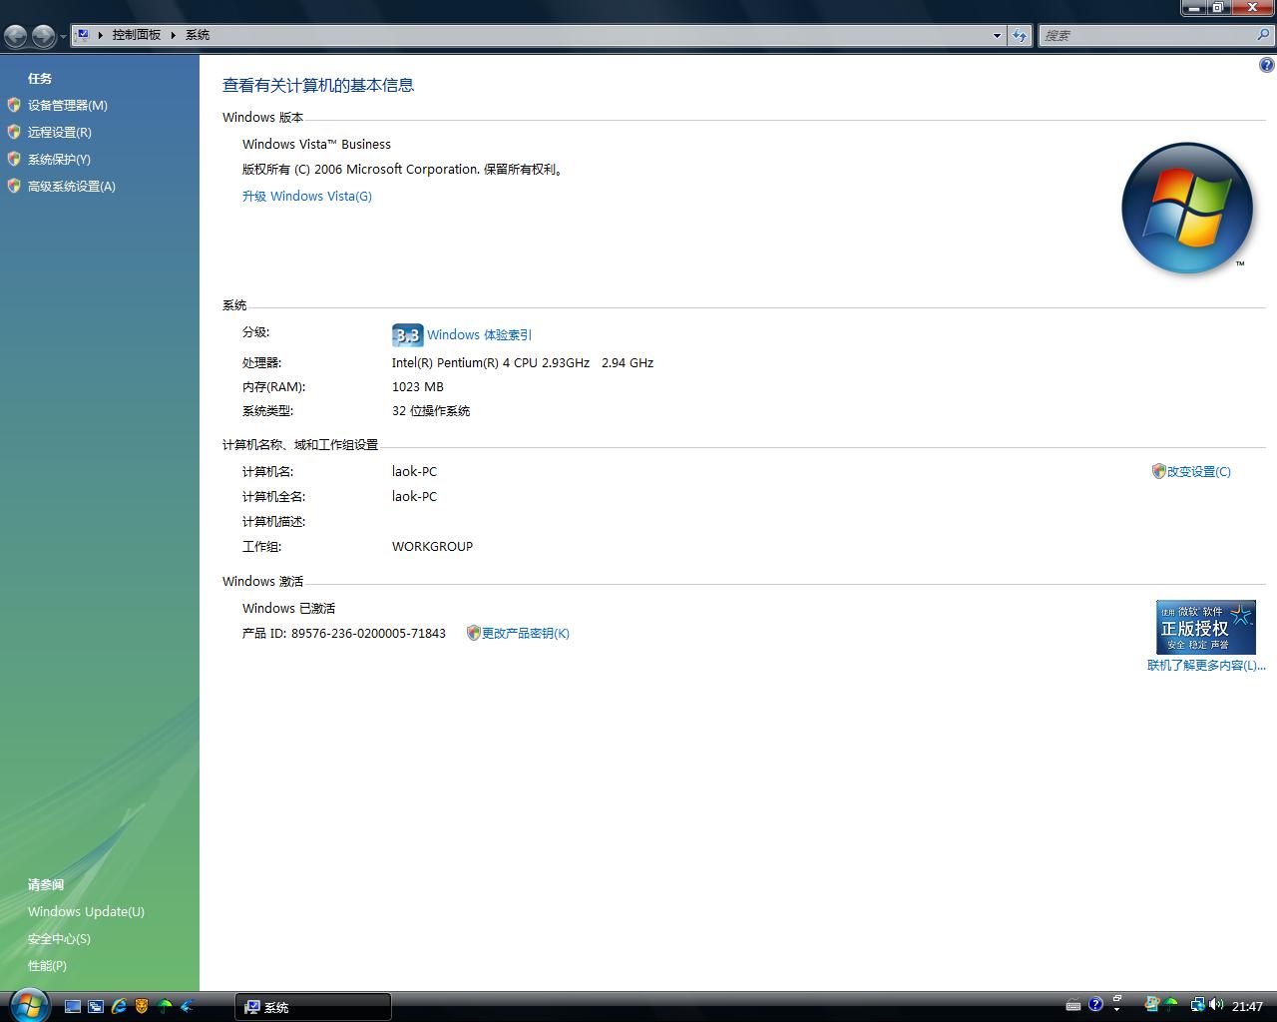Open the recent pages dropdown beside Forward
Image resolution: width=1277 pixels, height=1022 pixels.
click(x=63, y=37)
